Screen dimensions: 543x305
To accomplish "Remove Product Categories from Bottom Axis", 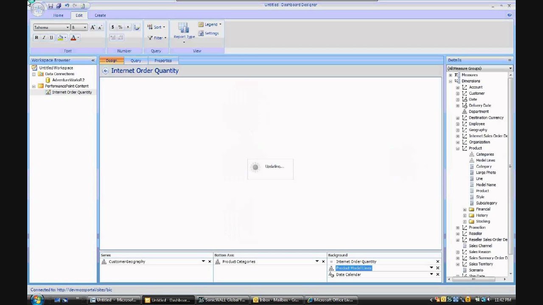I will 323,262.
